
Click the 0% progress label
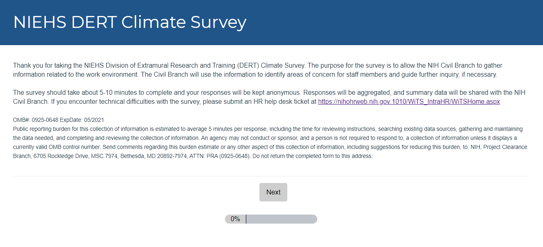[235, 219]
